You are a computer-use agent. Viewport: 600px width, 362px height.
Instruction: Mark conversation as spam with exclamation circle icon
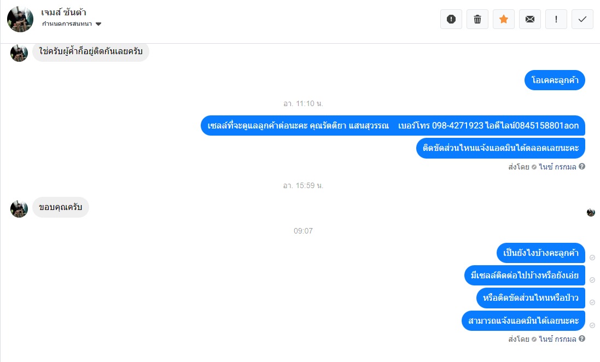pyautogui.click(x=451, y=19)
